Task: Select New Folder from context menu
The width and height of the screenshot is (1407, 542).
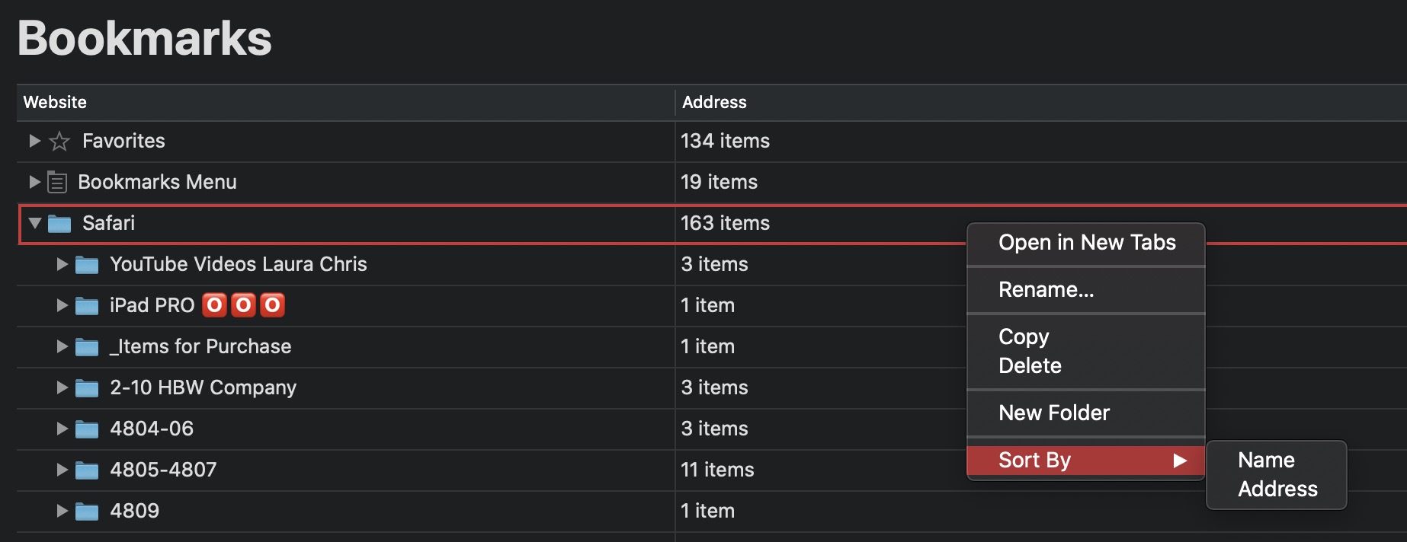Action: tap(1054, 413)
